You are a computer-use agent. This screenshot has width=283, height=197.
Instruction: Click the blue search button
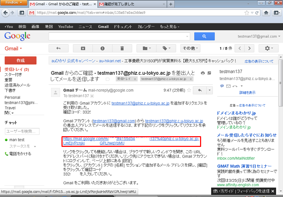coord(204,36)
